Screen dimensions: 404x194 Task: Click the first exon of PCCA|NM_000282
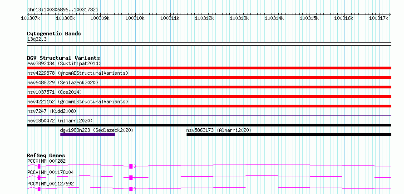click(x=39, y=166)
